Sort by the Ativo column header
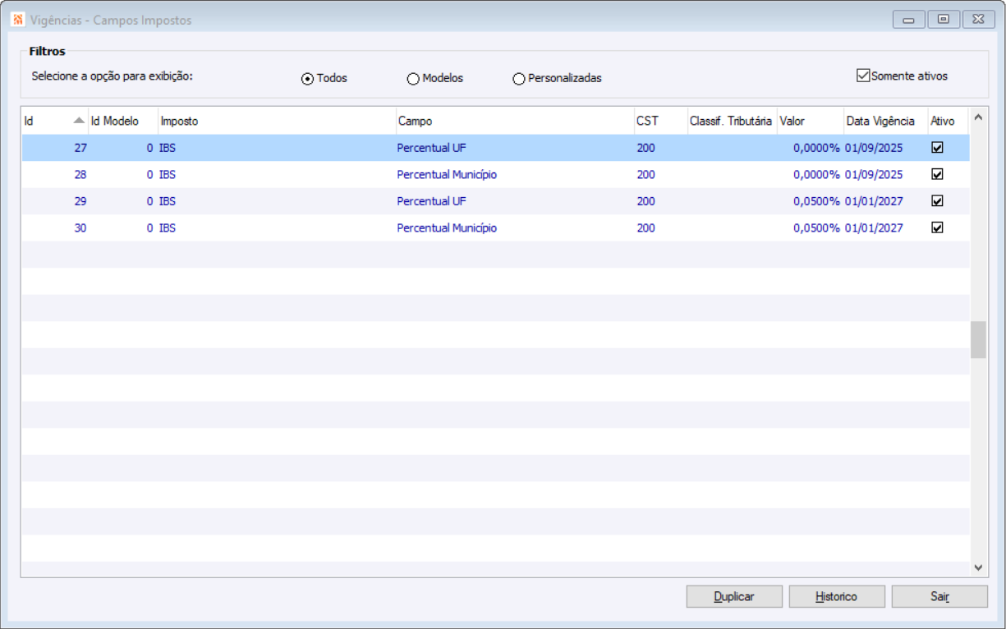This screenshot has width=1006, height=629. (x=949, y=121)
